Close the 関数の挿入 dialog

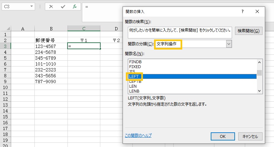click(257, 11)
